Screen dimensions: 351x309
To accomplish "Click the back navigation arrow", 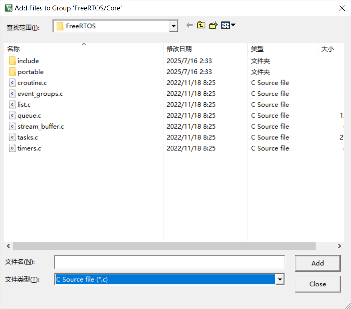I will [189, 25].
